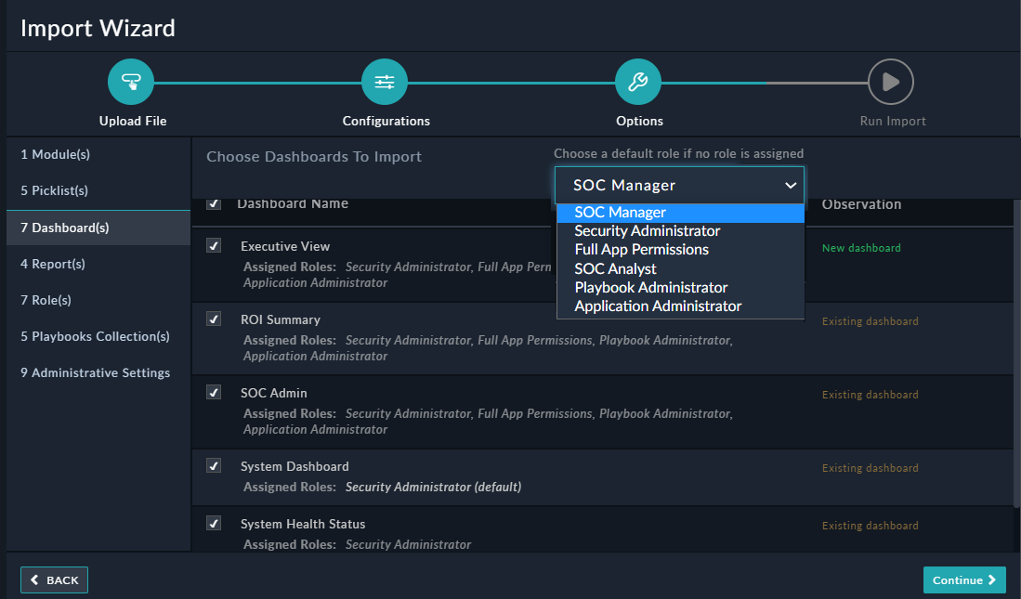Click the select-all dashboards checkbox

[214, 203]
